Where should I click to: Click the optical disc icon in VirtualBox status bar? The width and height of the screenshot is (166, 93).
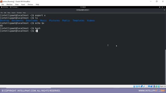[x=137, y=86]
